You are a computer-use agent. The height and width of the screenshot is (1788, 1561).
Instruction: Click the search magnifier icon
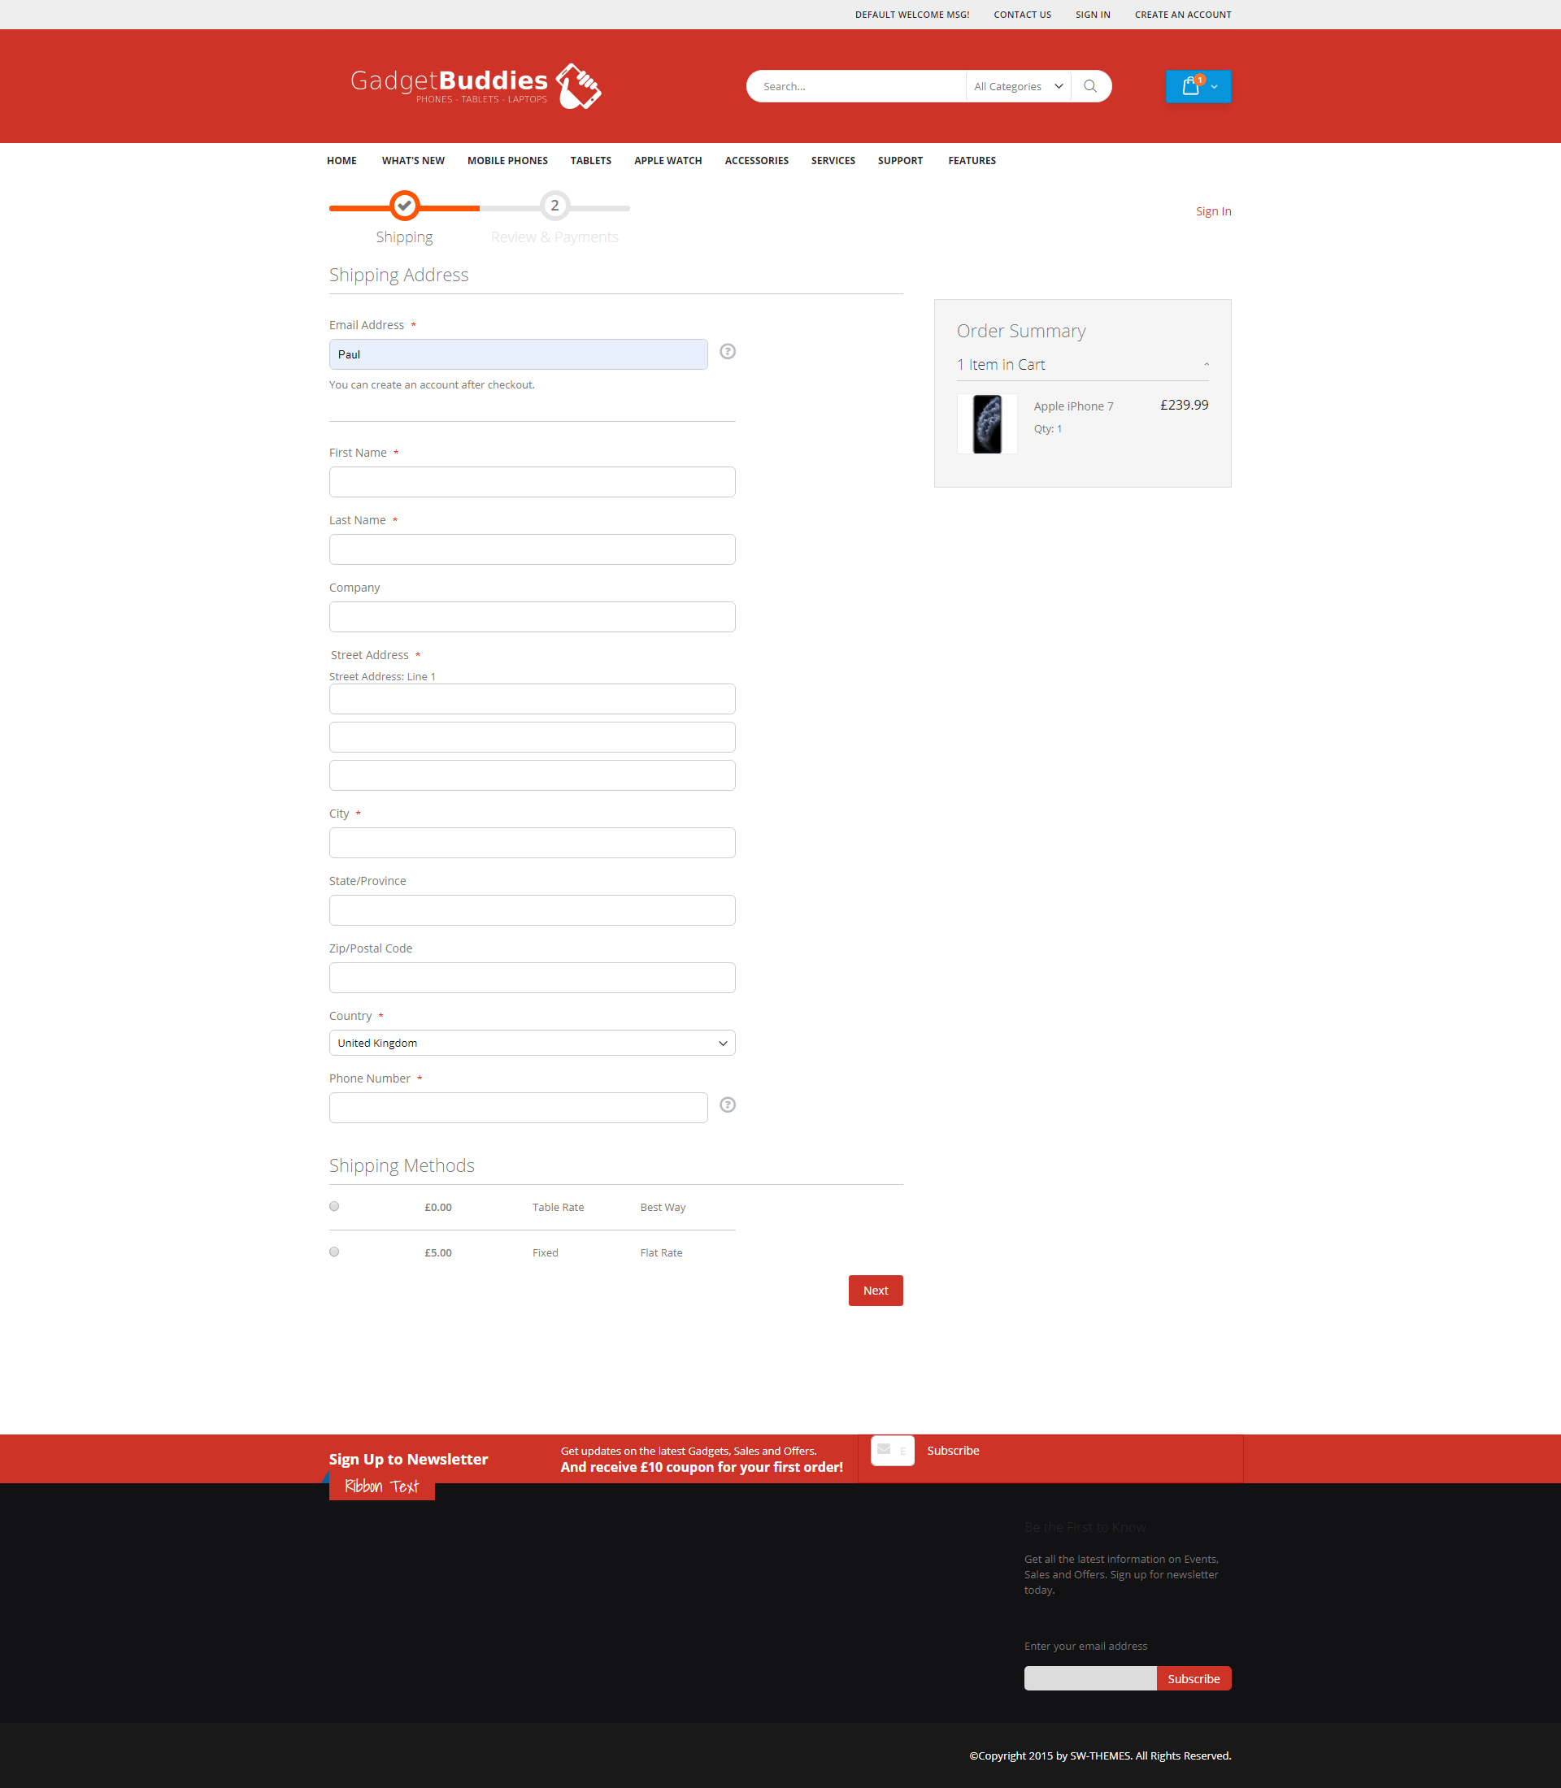(x=1089, y=86)
